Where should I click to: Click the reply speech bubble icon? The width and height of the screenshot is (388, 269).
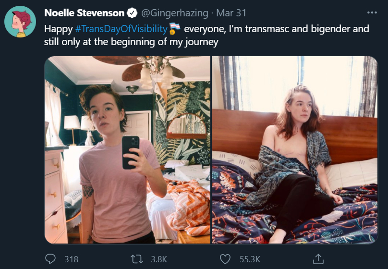click(x=50, y=259)
